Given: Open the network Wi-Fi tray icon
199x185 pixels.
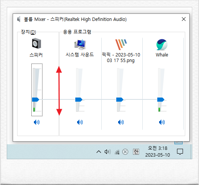Looking at the screenshot, I should [117, 152].
